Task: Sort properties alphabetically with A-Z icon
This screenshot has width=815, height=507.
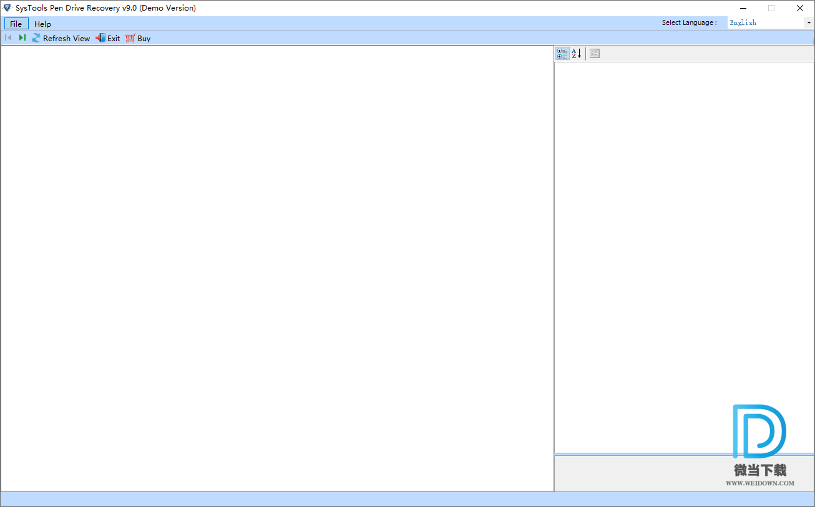Action: [x=577, y=54]
